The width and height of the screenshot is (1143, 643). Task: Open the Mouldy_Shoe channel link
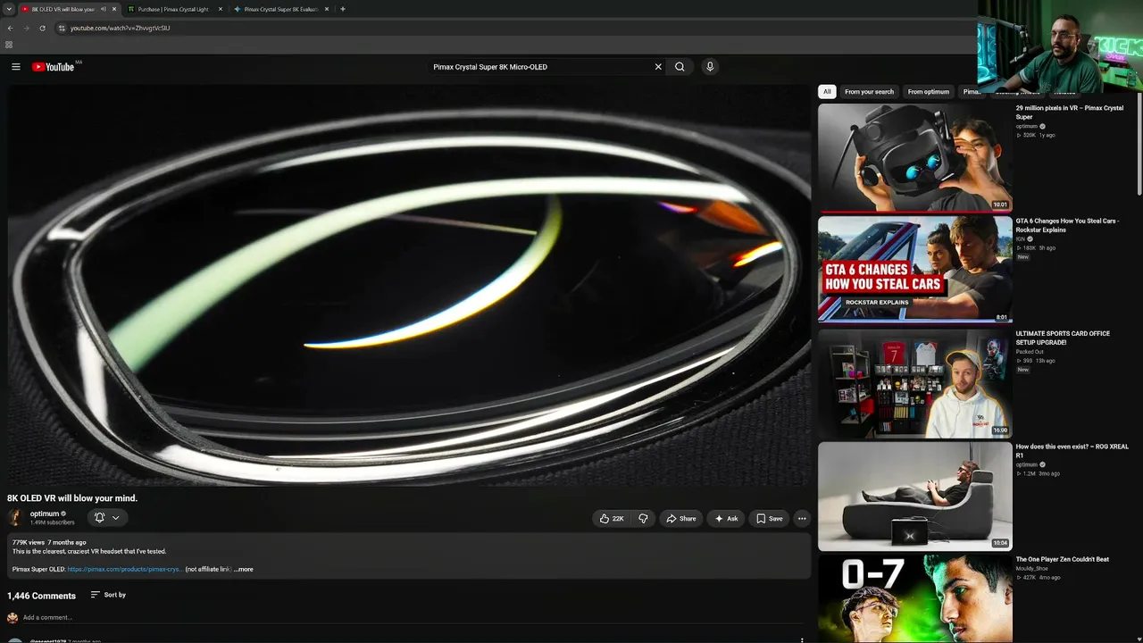[1032, 568]
